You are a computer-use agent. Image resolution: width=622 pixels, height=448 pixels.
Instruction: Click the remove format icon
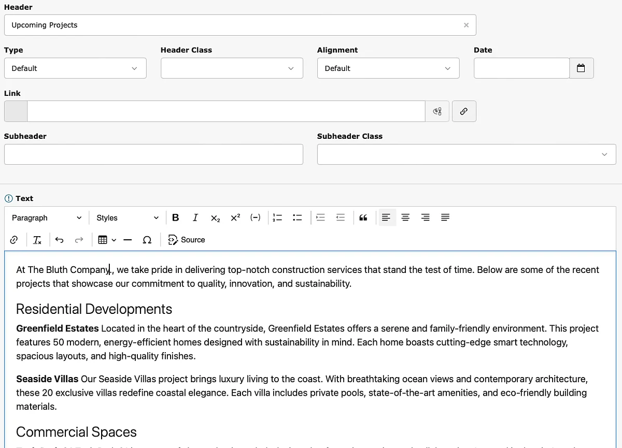click(37, 240)
